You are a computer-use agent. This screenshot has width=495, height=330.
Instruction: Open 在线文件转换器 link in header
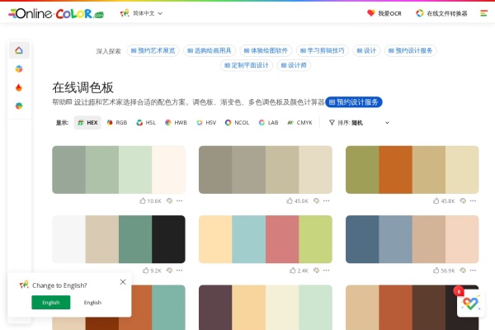441,13
